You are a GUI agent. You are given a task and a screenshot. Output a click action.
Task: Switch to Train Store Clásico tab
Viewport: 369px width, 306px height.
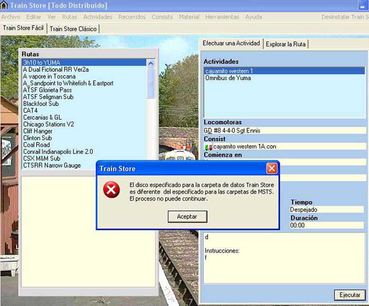tap(73, 29)
